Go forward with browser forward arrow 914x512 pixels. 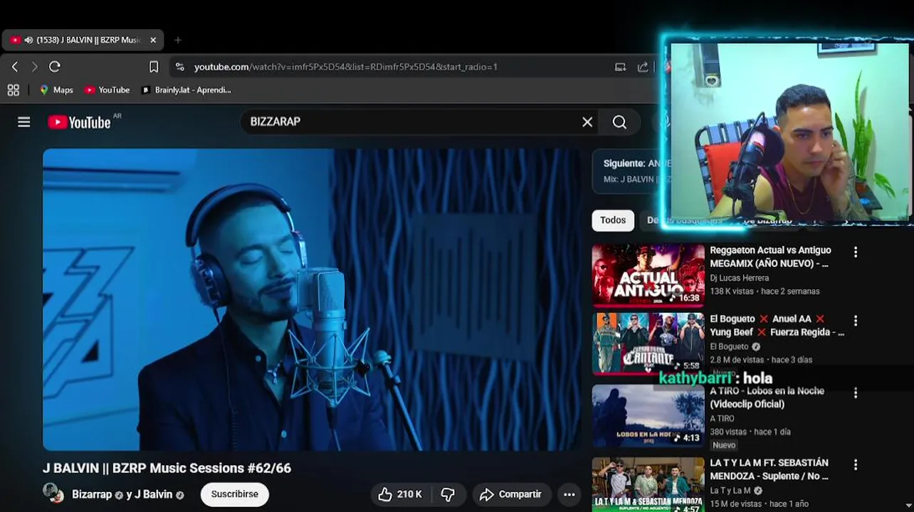[34, 67]
